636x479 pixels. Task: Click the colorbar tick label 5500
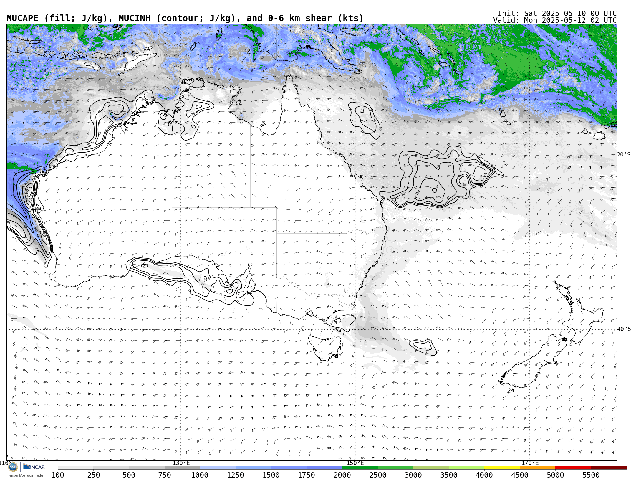591,475
